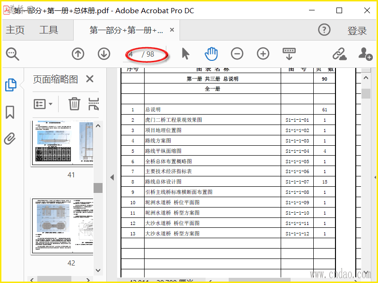Click the 第一册 共三册 总说明 heading

click(x=212, y=79)
